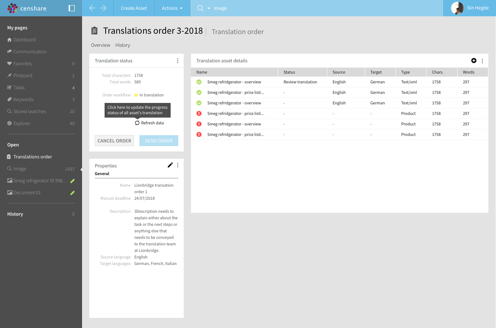Click German, French, Italian target languages
The image size is (496, 328).
tap(155, 264)
